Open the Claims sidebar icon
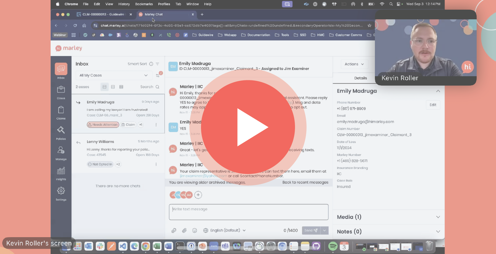 pyautogui.click(x=61, y=112)
